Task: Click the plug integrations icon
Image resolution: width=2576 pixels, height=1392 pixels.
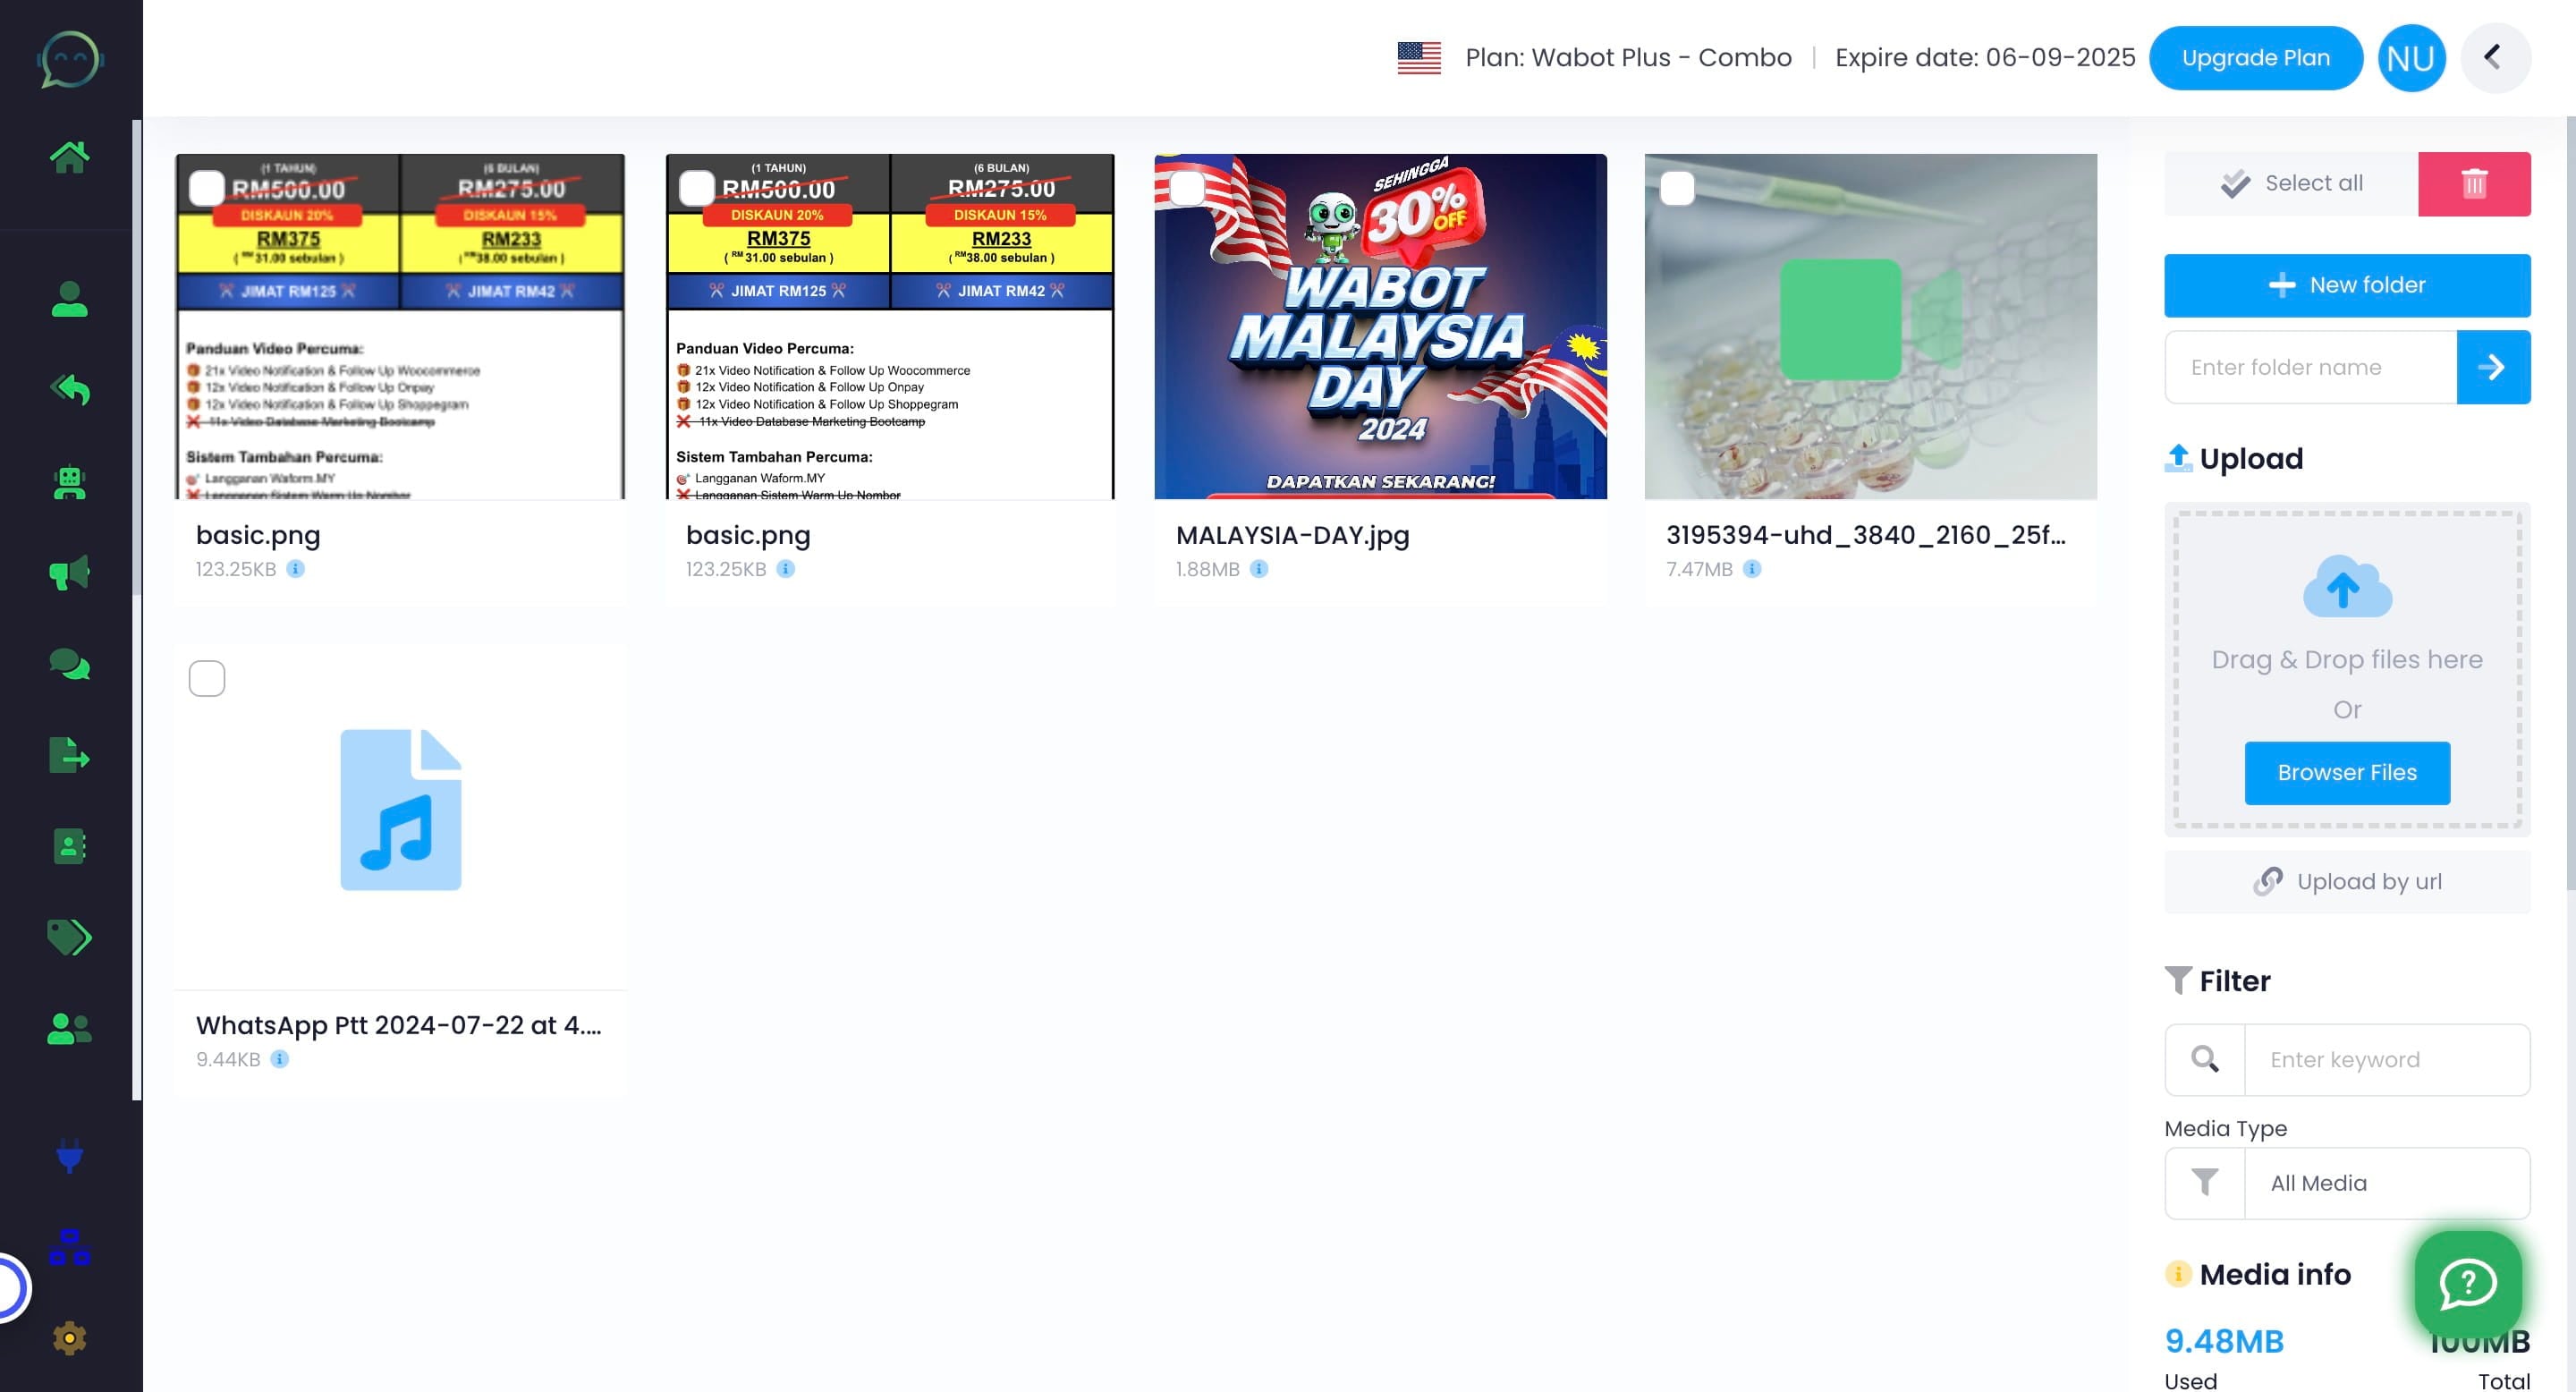Action: click(69, 1156)
